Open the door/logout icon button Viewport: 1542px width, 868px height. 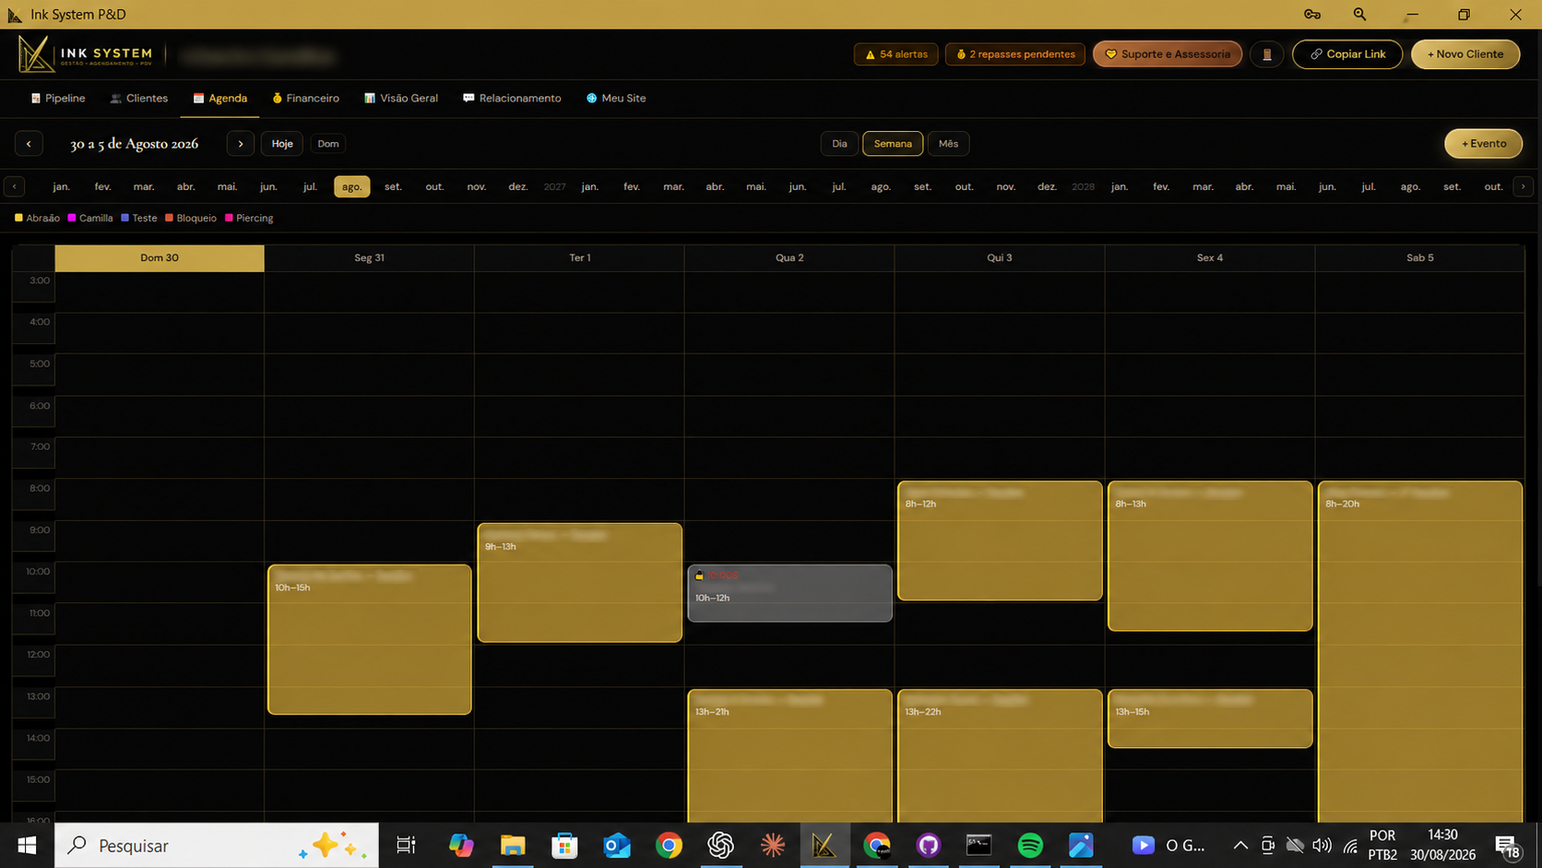(x=1266, y=54)
